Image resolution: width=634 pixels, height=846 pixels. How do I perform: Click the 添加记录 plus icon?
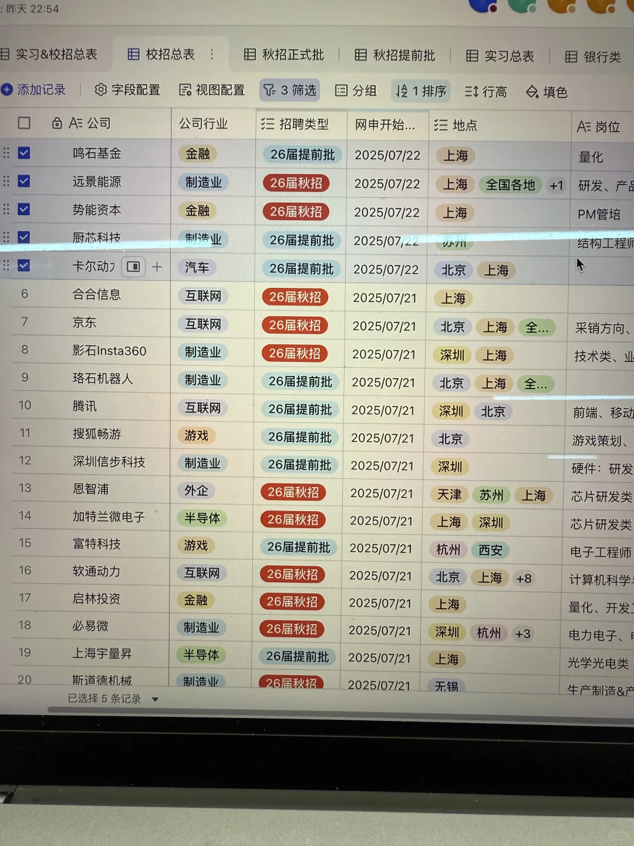point(7,89)
